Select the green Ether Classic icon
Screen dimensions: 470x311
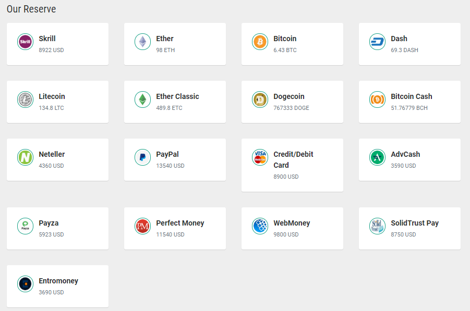point(142,99)
